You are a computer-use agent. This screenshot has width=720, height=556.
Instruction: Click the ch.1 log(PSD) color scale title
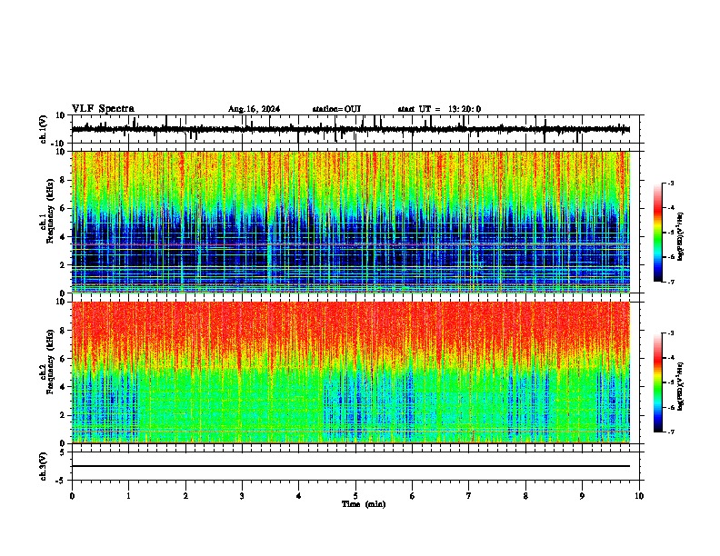(x=680, y=236)
